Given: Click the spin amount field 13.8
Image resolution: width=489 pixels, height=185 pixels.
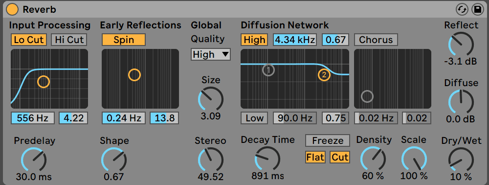Looking at the screenshot, I should coord(164,118).
